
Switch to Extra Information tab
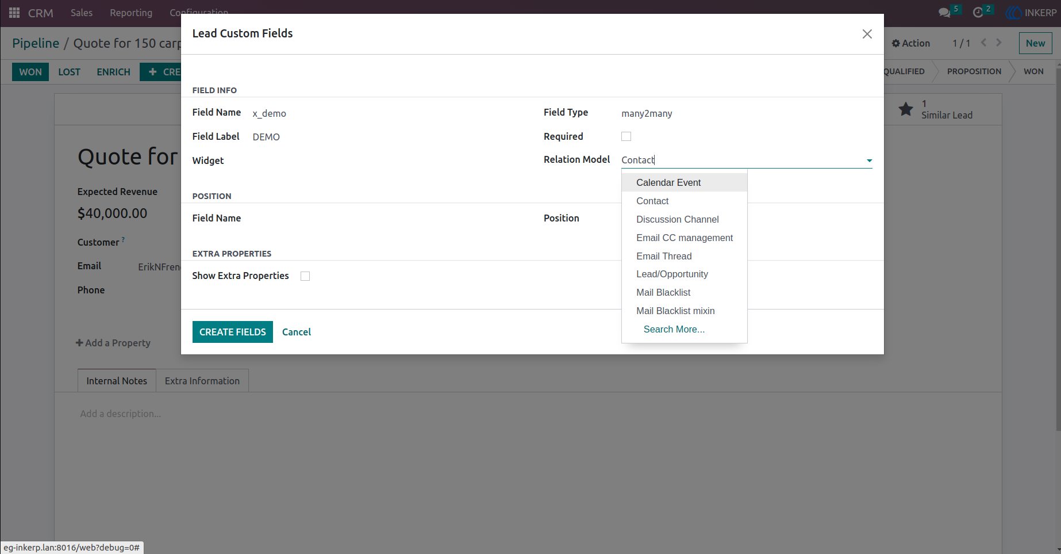click(202, 381)
